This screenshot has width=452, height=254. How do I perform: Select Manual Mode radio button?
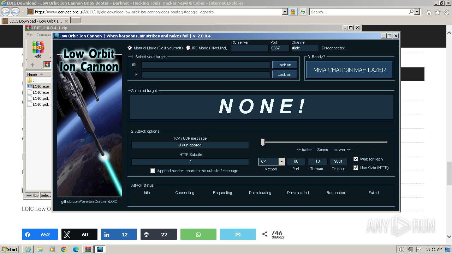tap(130, 48)
